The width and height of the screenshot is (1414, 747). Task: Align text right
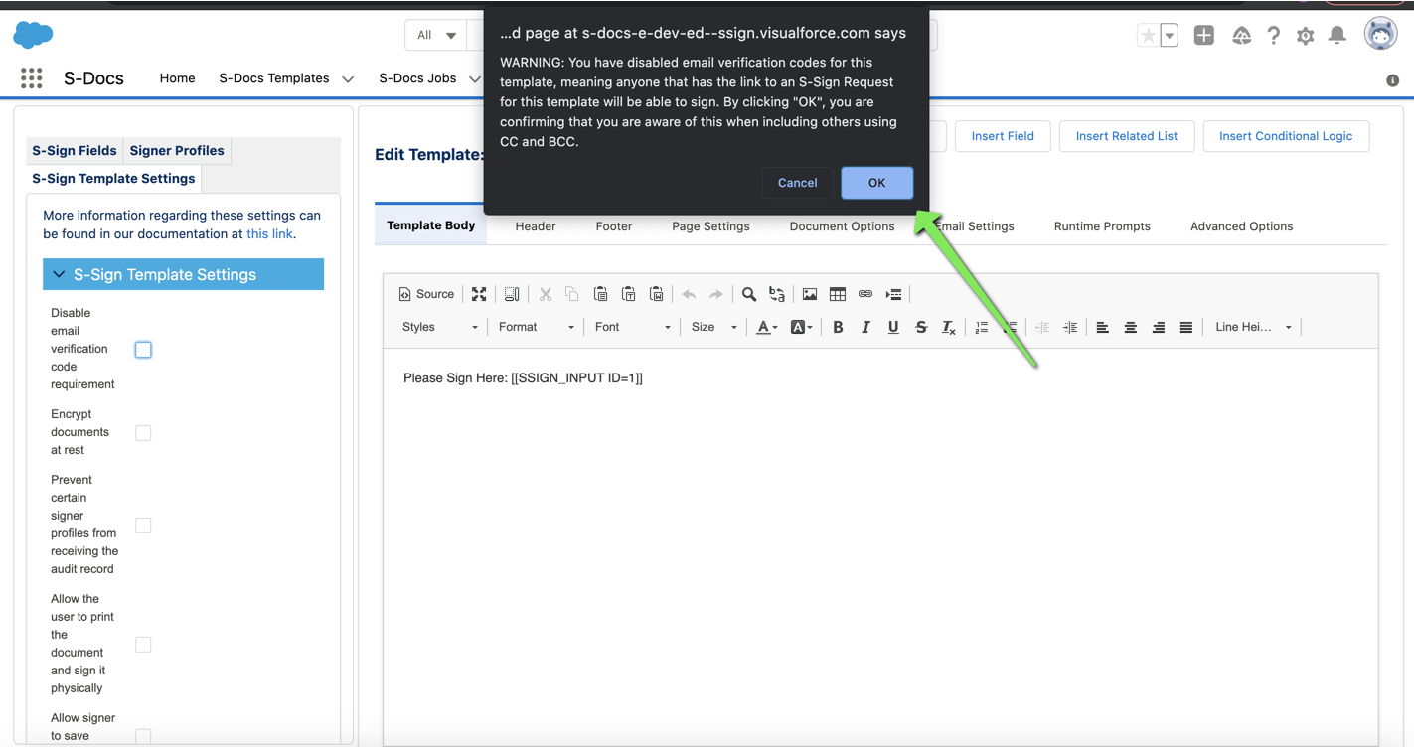(1159, 327)
